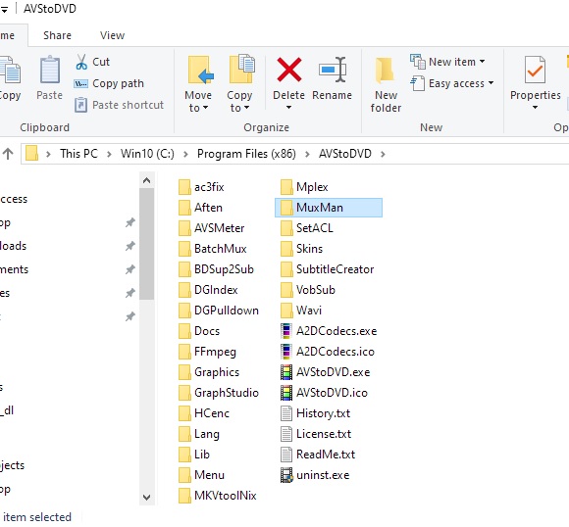Select the SetACL folder name

pyautogui.click(x=315, y=228)
